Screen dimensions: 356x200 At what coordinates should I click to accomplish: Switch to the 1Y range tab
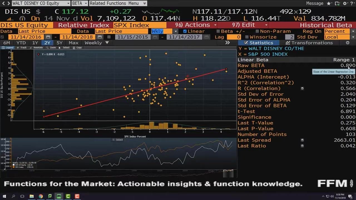[x=35, y=43]
